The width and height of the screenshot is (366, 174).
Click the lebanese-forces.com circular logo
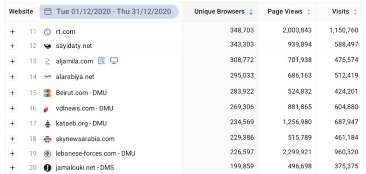(47, 153)
